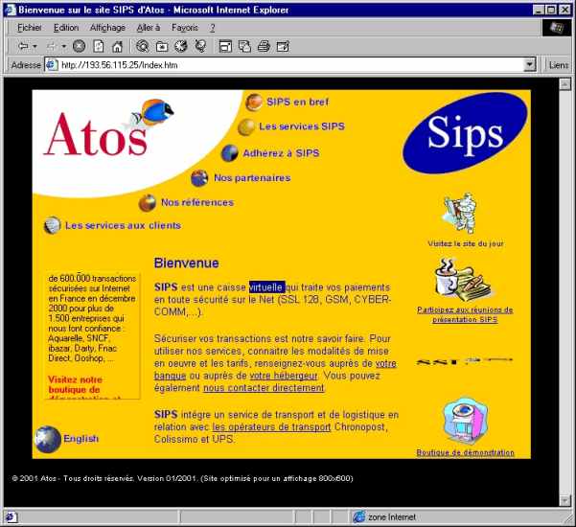Viewport: 576px width, 527px height.
Task: Follow nous contacter directement link
Action: [x=264, y=388]
